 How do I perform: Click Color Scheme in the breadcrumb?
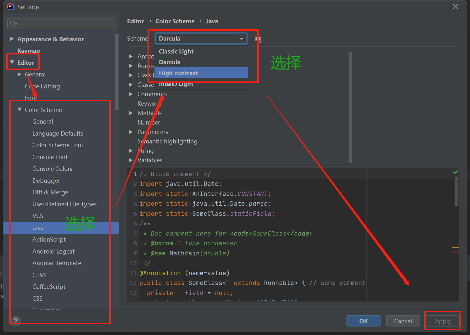tap(175, 21)
